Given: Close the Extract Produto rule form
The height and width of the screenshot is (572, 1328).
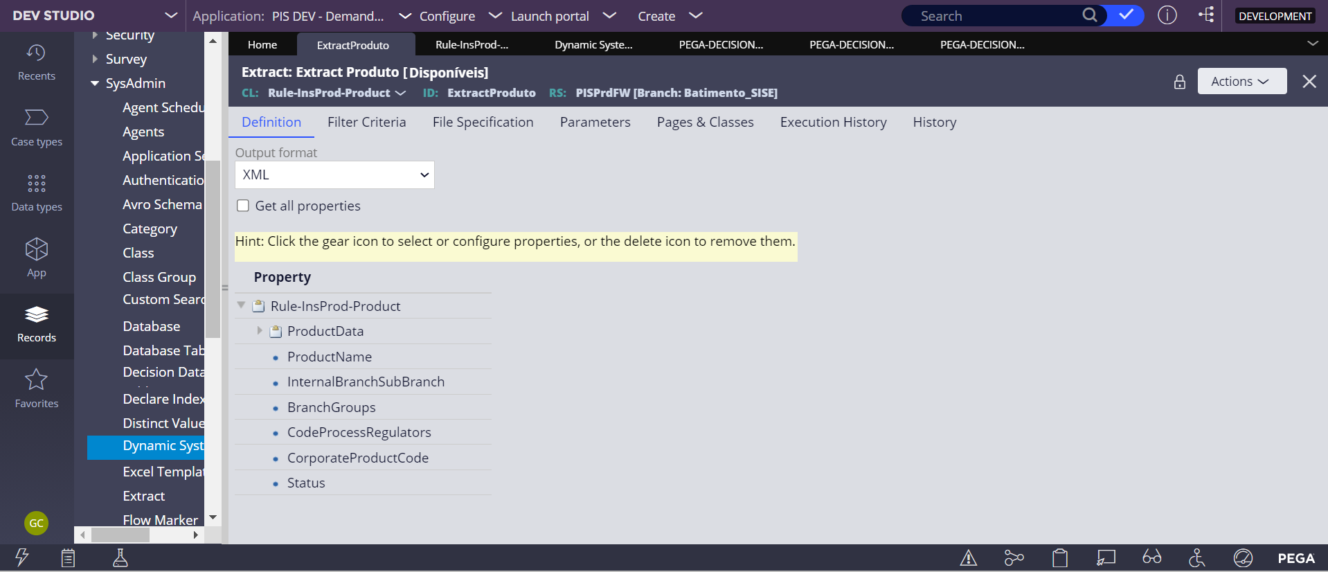Looking at the screenshot, I should point(1309,82).
